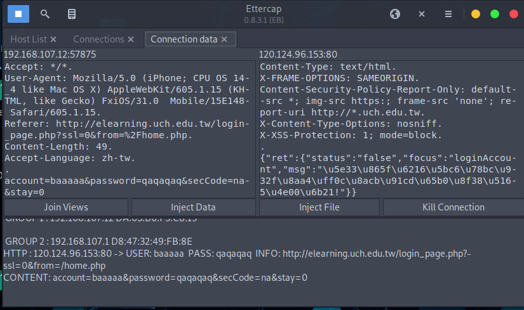524x310 pixels.
Task: Open the globe MITM menu icon
Action: (395, 14)
